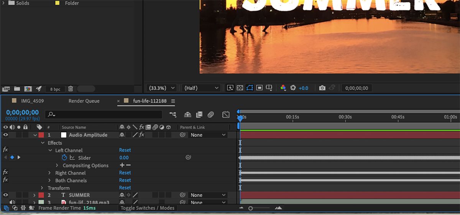
Task: Expand the Right Channel effect
Action: pos(49,173)
